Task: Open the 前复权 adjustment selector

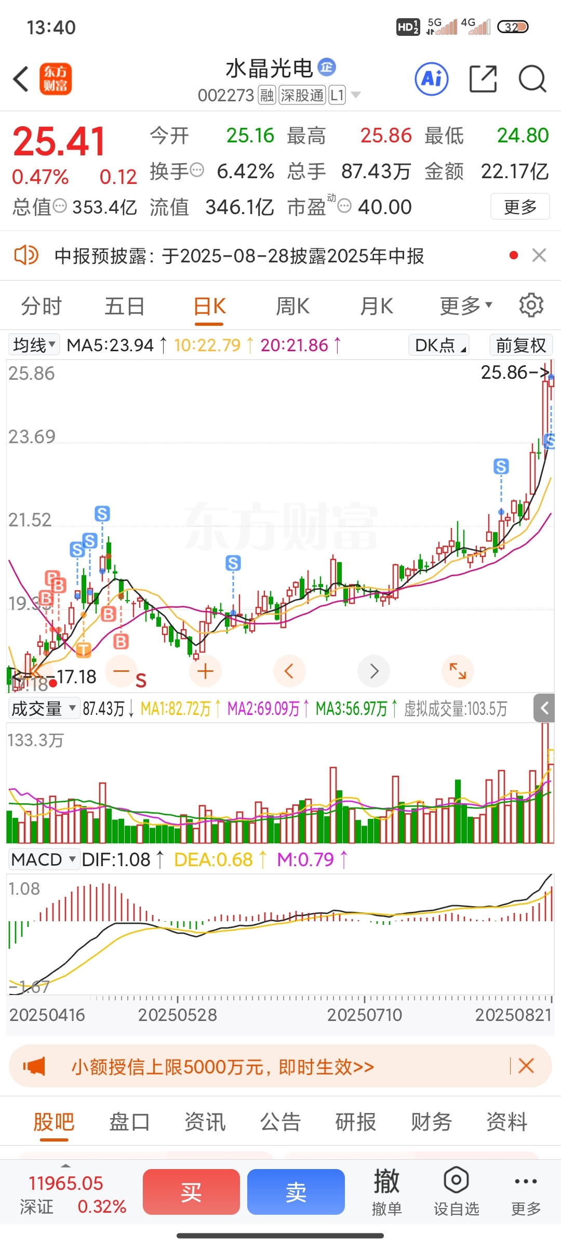Action: (520, 345)
